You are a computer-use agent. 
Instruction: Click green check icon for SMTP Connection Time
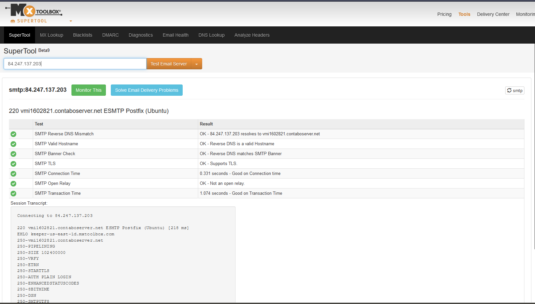tap(13, 174)
